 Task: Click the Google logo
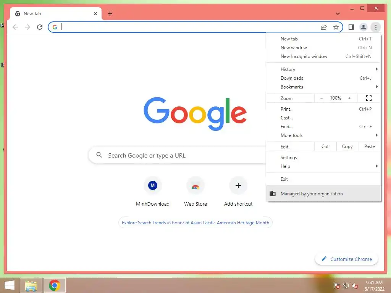(195, 114)
